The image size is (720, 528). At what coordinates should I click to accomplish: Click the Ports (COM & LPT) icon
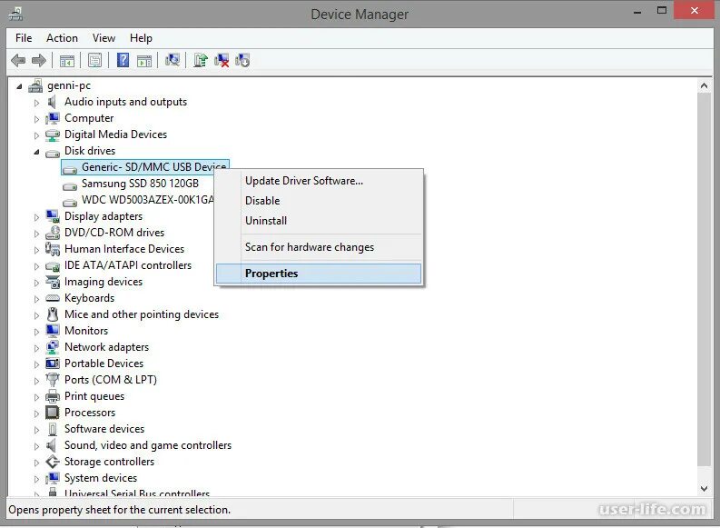click(x=53, y=380)
